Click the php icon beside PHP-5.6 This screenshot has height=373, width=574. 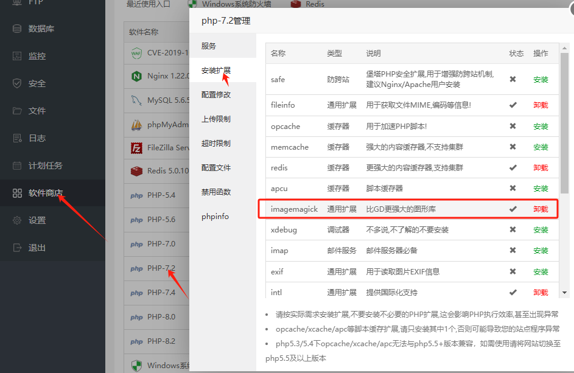click(136, 220)
